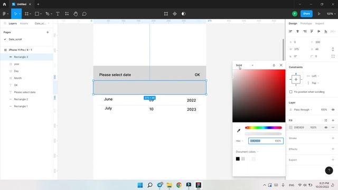Open the Solid fill type dropdown

tap(245, 65)
